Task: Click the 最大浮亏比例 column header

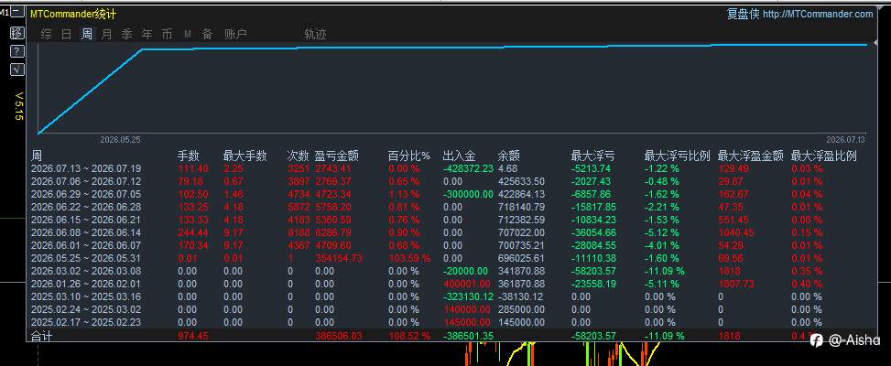Action: [678, 156]
